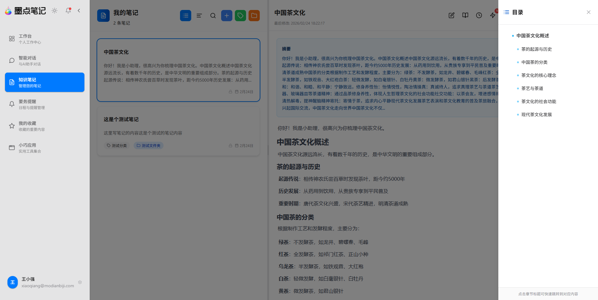Open the sort options icon

pos(199,15)
